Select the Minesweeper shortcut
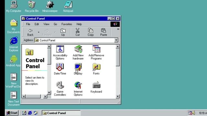207x116 pixels. (x=50, y=6)
